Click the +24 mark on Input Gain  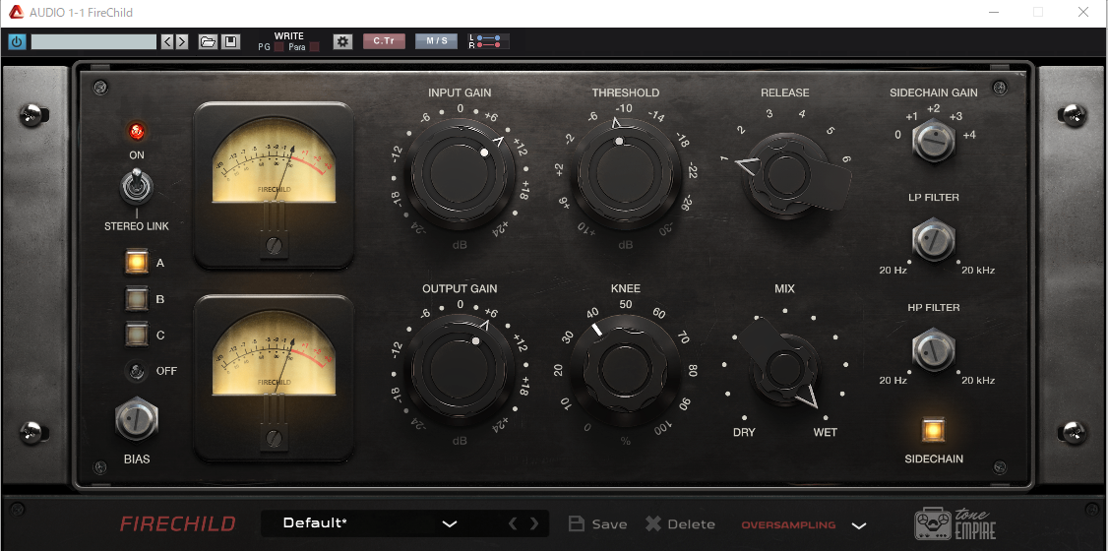501,229
